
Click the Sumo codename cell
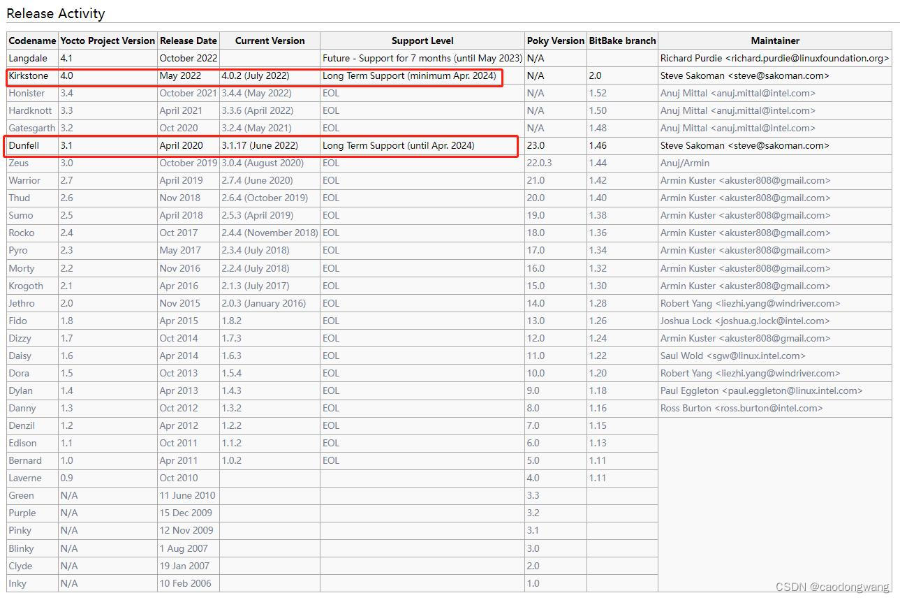point(32,215)
